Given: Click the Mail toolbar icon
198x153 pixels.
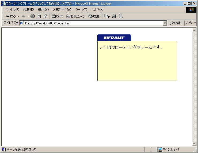Looking at the screenshot, I should pyautogui.click(x=106, y=16).
